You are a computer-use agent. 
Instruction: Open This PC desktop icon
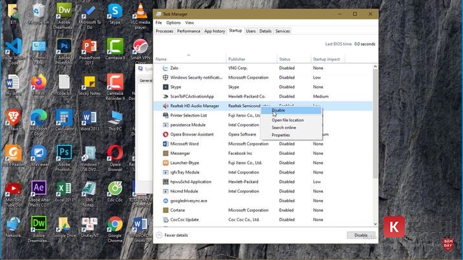click(115, 121)
